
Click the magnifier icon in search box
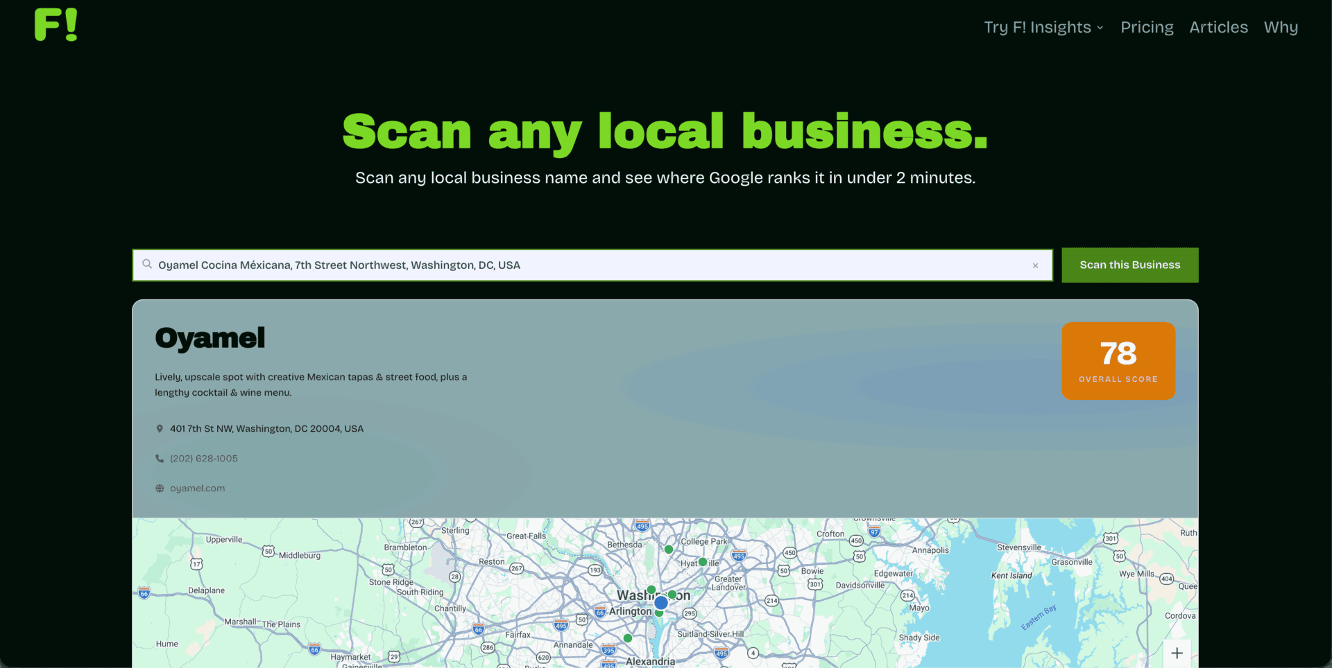tap(147, 264)
